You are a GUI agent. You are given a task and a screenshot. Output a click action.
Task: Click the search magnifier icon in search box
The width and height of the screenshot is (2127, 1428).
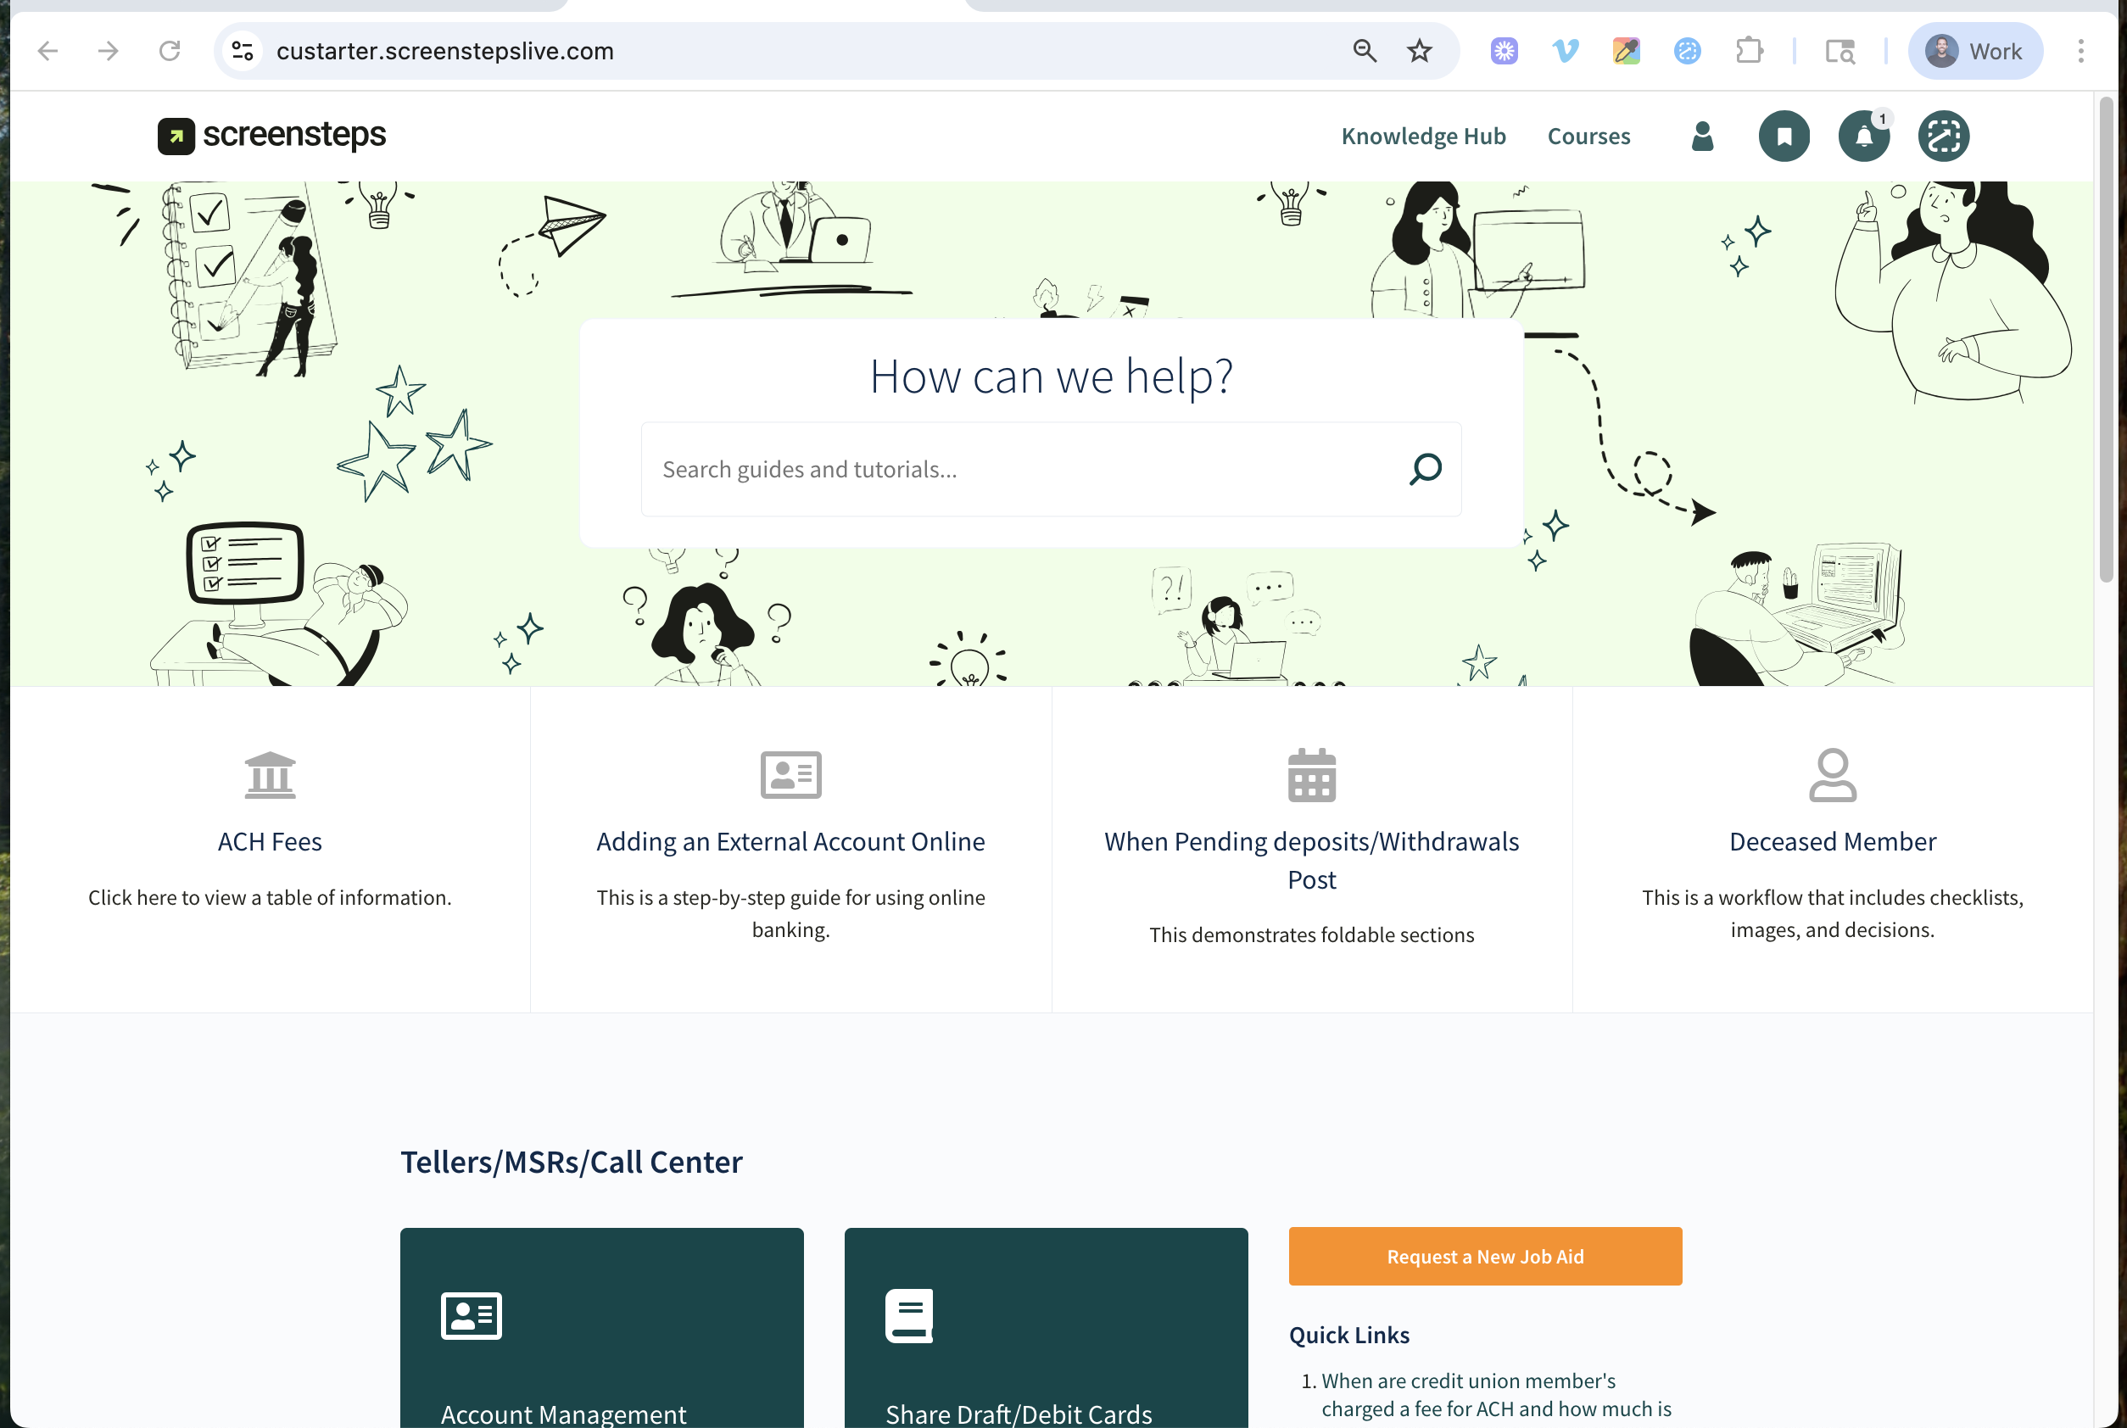[1425, 469]
